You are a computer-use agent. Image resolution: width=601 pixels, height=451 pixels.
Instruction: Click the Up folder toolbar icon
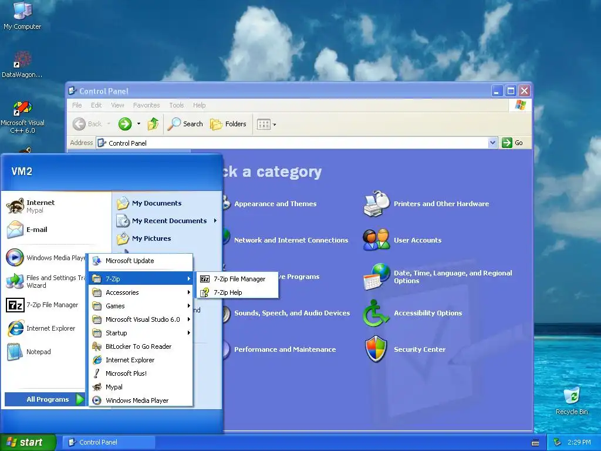(153, 124)
